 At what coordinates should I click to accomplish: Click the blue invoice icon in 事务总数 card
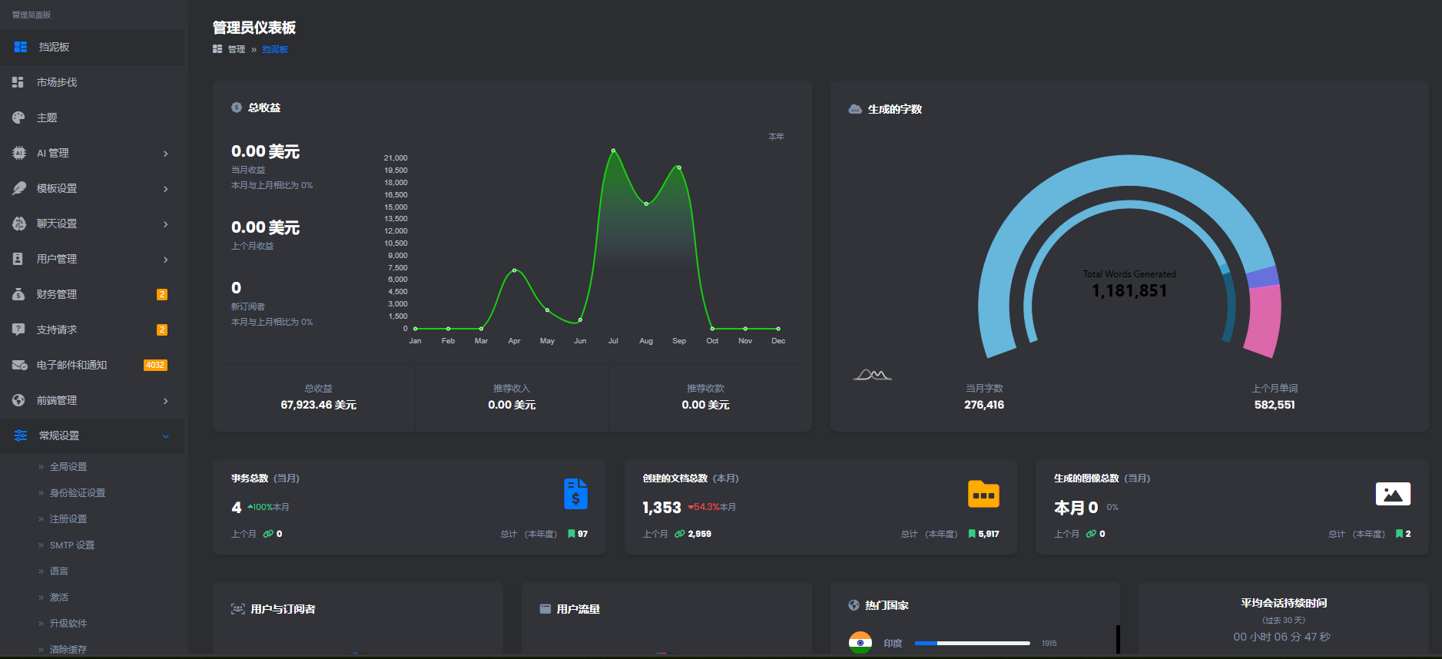575,494
